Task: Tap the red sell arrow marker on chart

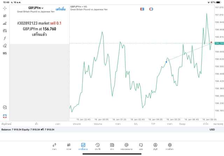Action: tap(211, 42)
